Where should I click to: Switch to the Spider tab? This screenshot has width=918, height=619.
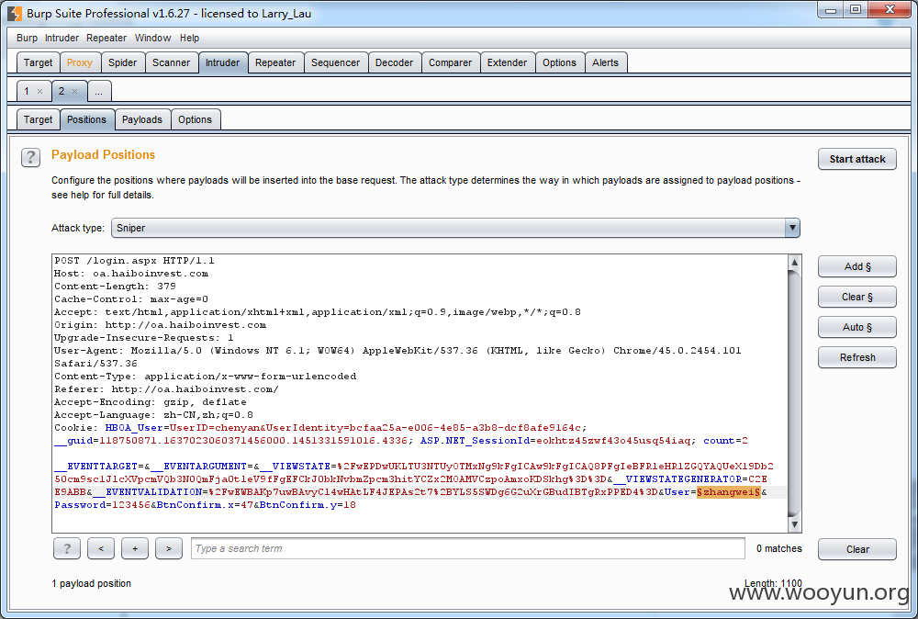coord(122,62)
